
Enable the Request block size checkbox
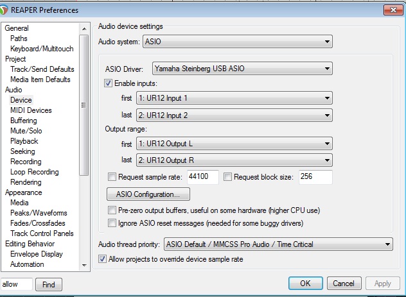pos(228,177)
